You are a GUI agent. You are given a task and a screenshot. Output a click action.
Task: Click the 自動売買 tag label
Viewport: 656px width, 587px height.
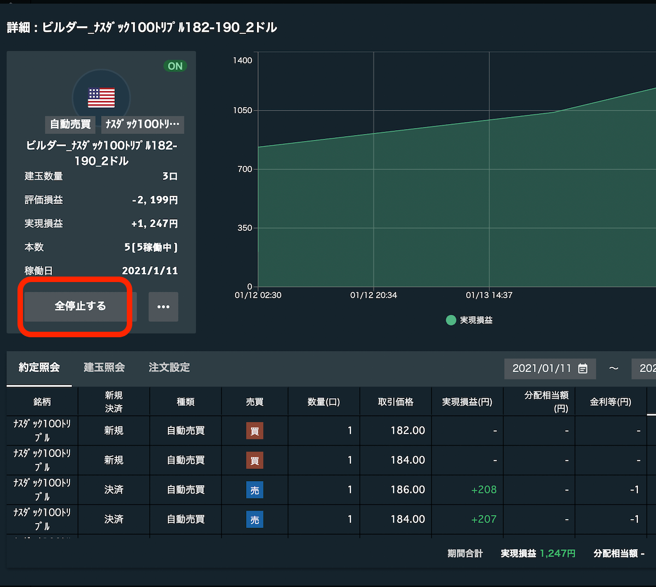[x=71, y=125]
